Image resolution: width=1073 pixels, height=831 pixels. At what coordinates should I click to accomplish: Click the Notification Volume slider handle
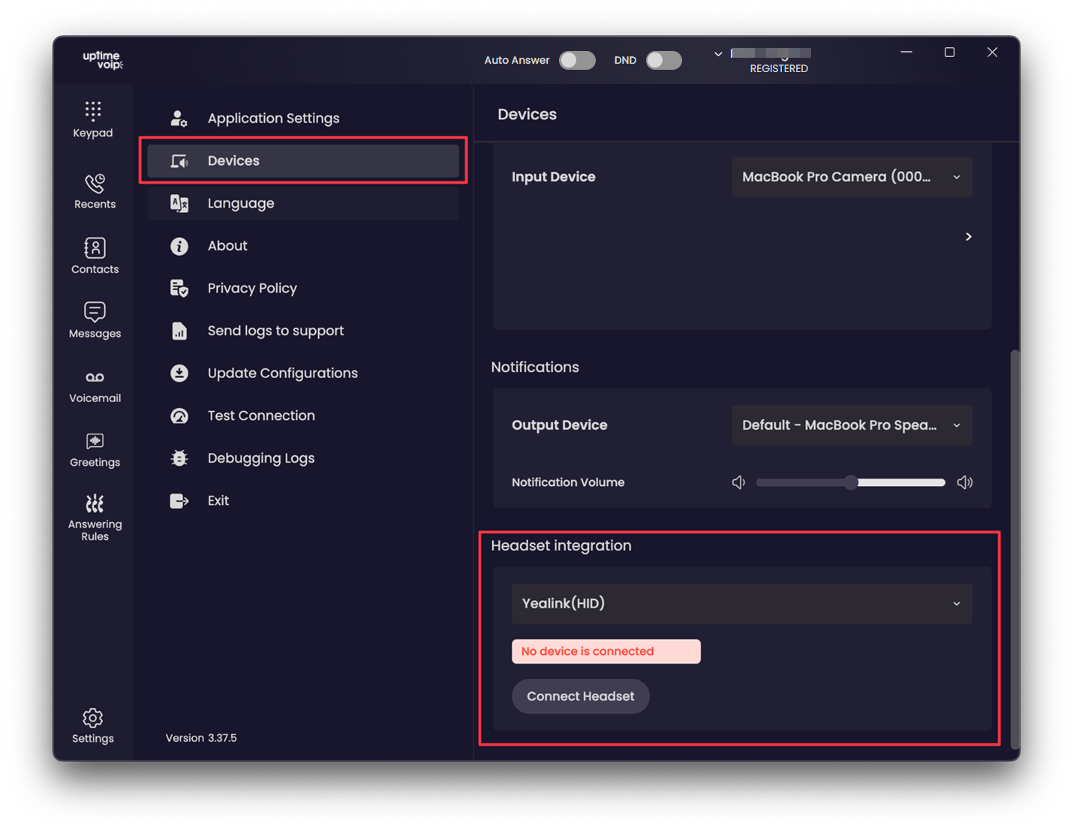point(850,482)
